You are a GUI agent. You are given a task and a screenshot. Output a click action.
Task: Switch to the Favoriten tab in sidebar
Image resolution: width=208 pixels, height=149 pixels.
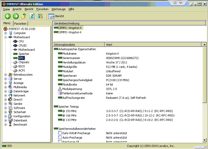[x=20, y=24]
